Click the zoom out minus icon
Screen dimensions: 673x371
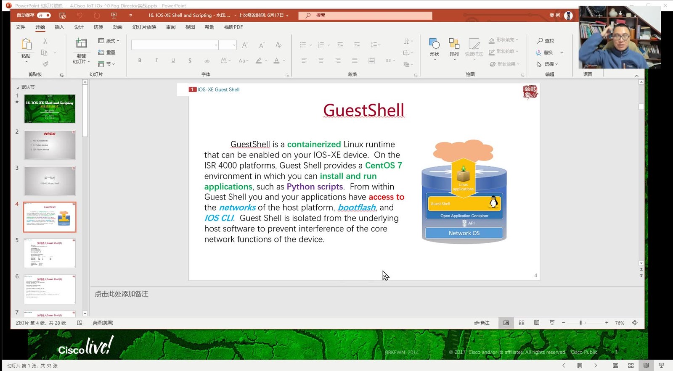[x=563, y=323]
